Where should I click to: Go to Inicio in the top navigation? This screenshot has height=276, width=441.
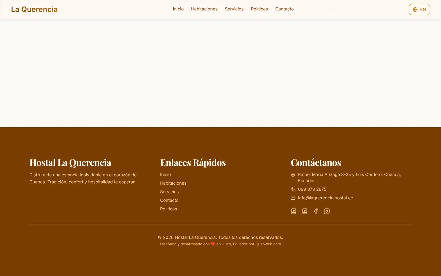point(178,9)
